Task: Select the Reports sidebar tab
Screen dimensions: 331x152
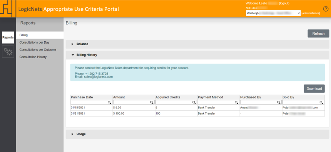Action: point(8,37)
